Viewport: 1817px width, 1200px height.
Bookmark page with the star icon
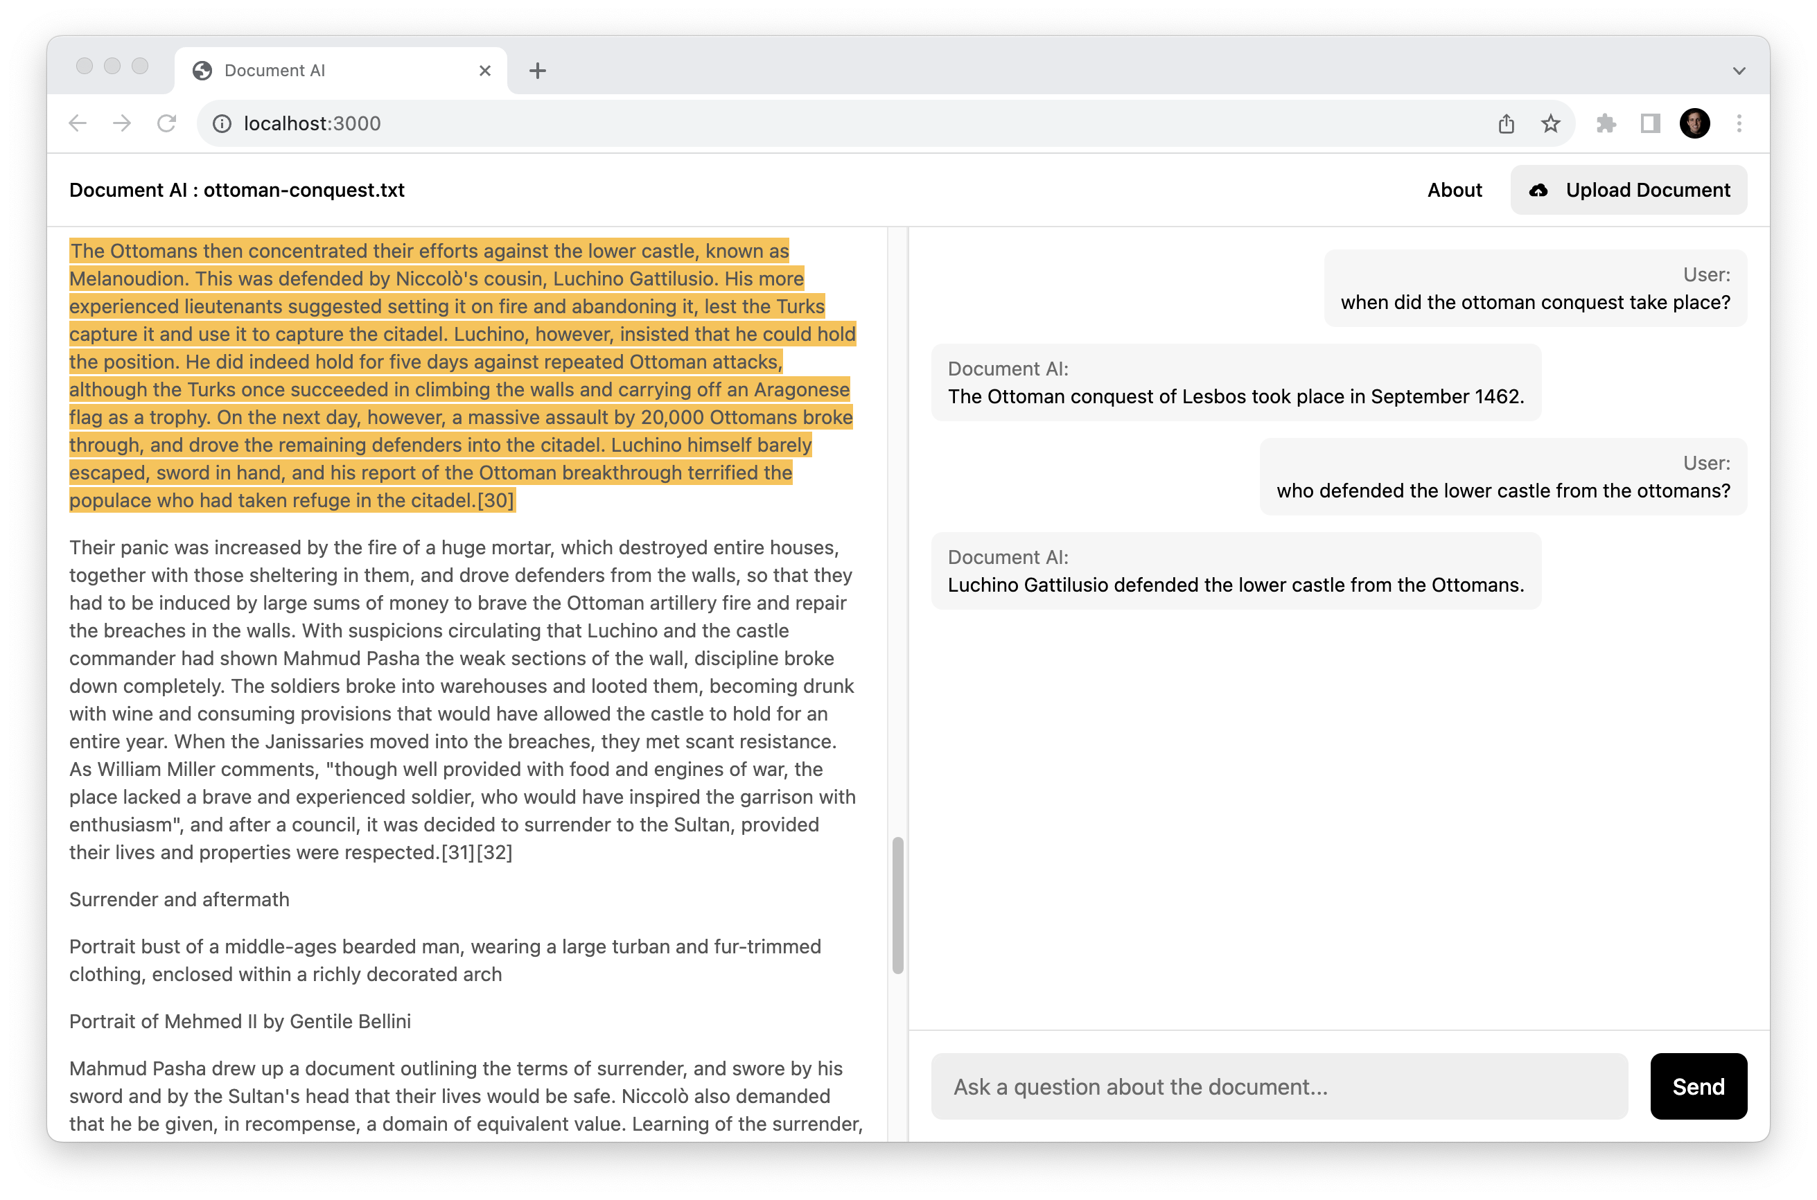click(1550, 123)
